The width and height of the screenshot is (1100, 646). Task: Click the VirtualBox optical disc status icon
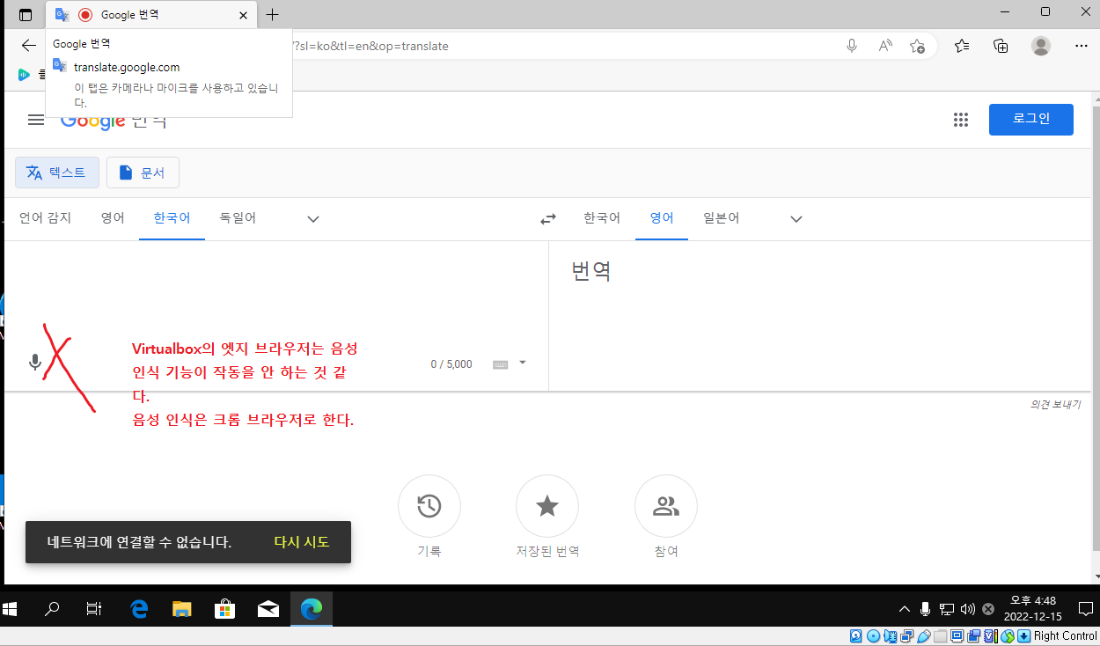(873, 636)
